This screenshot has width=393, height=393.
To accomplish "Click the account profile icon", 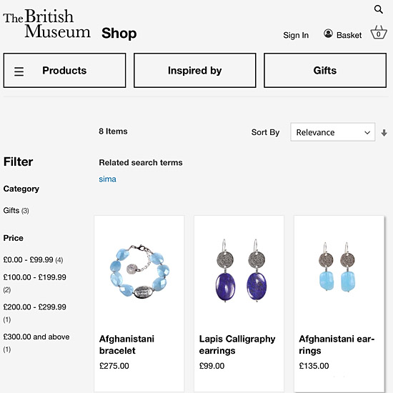I will (328, 34).
